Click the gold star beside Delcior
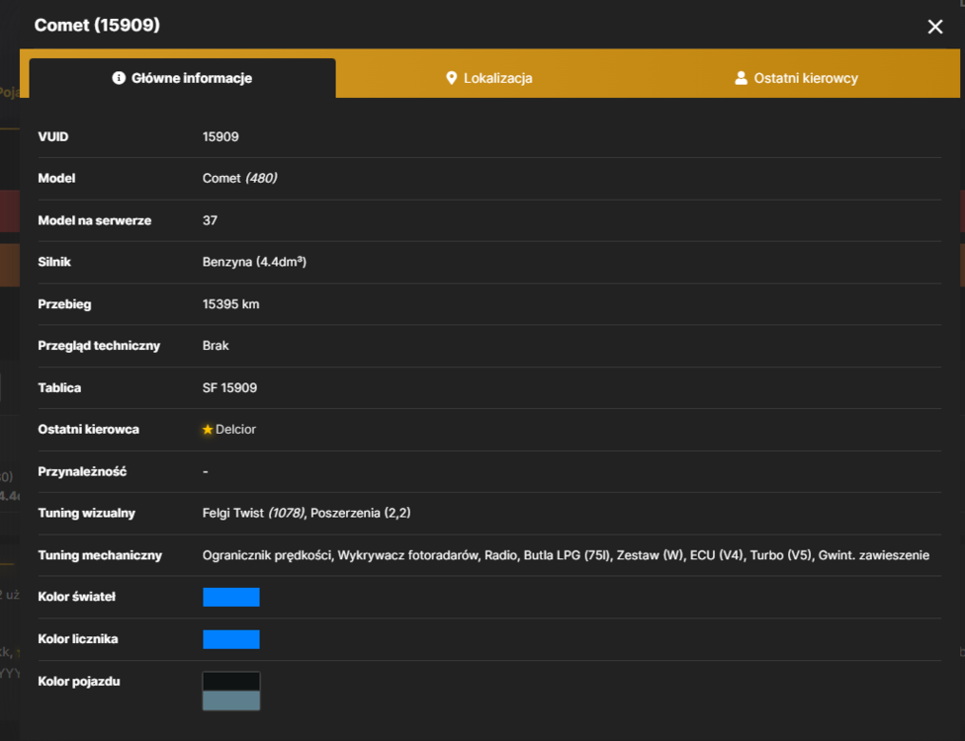 point(208,429)
